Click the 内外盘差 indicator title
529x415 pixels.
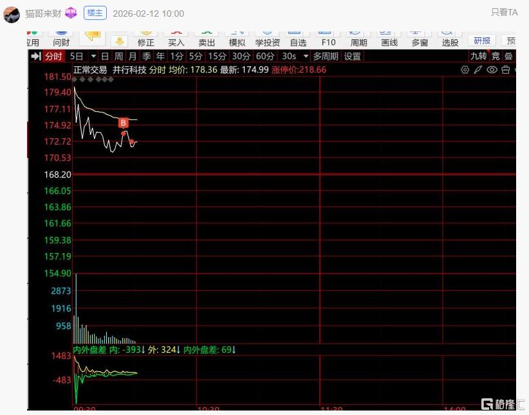click(x=89, y=349)
